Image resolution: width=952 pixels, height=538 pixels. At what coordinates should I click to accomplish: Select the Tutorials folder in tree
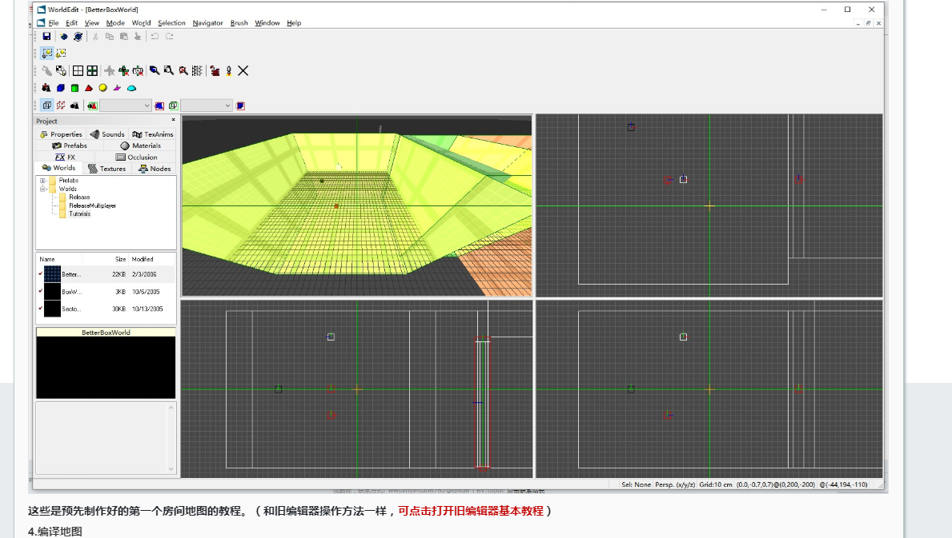pyautogui.click(x=79, y=214)
